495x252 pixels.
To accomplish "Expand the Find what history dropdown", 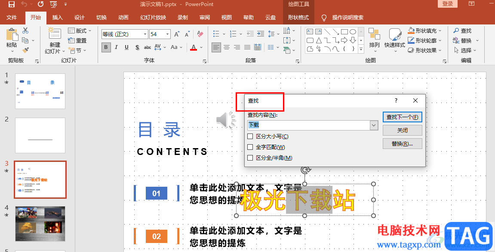I will pyautogui.click(x=374, y=125).
